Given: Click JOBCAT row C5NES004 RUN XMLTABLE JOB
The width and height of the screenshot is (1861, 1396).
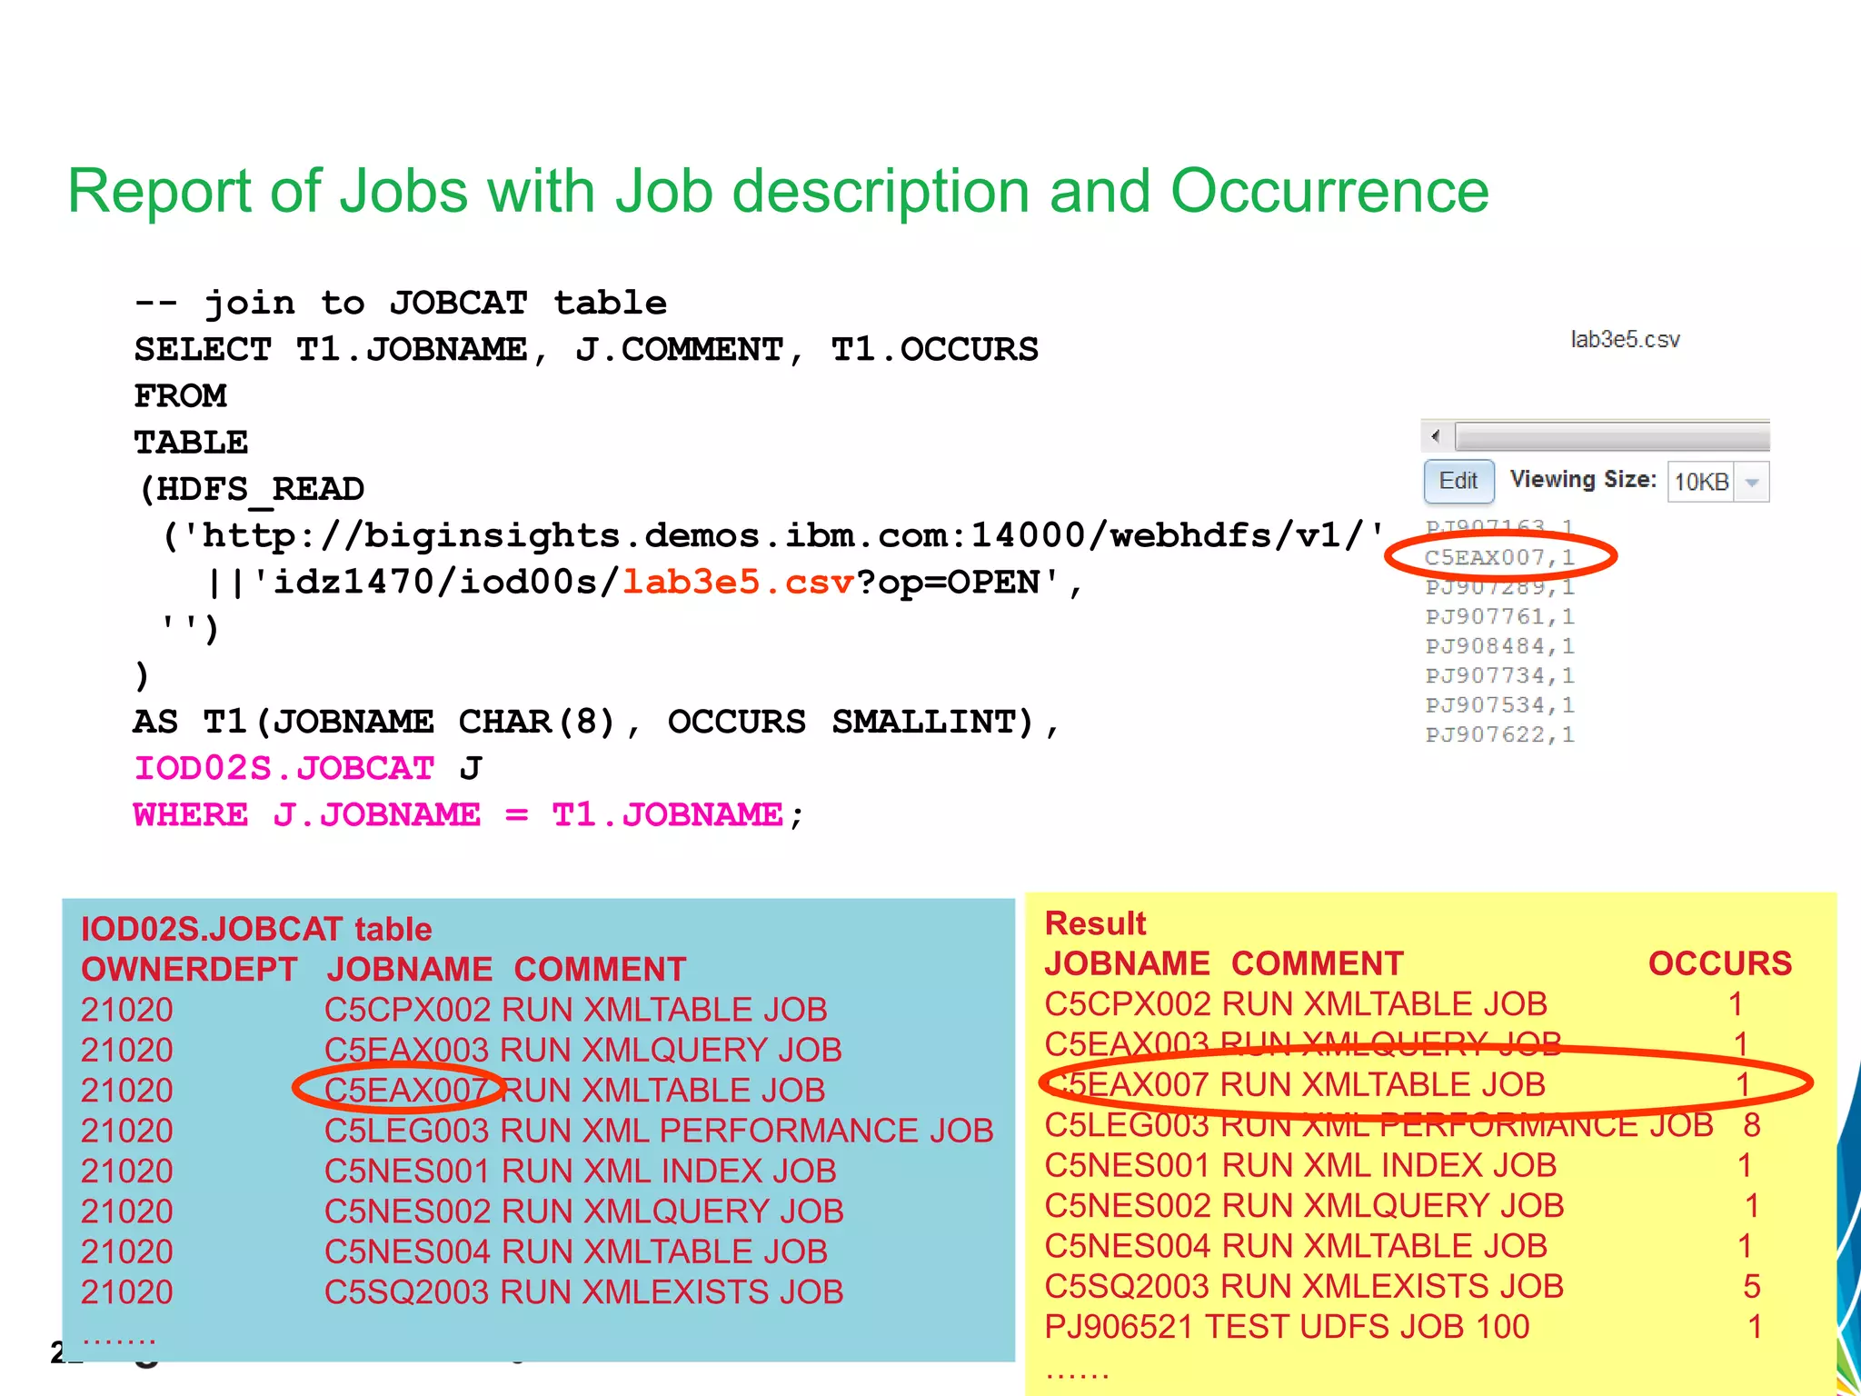Looking at the screenshot, I should tap(454, 1251).
